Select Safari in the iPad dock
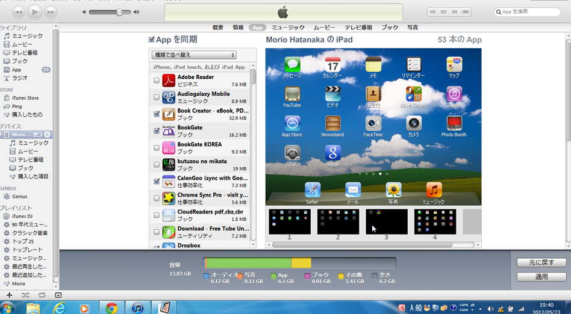The width and height of the screenshot is (571, 314). point(313,190)
